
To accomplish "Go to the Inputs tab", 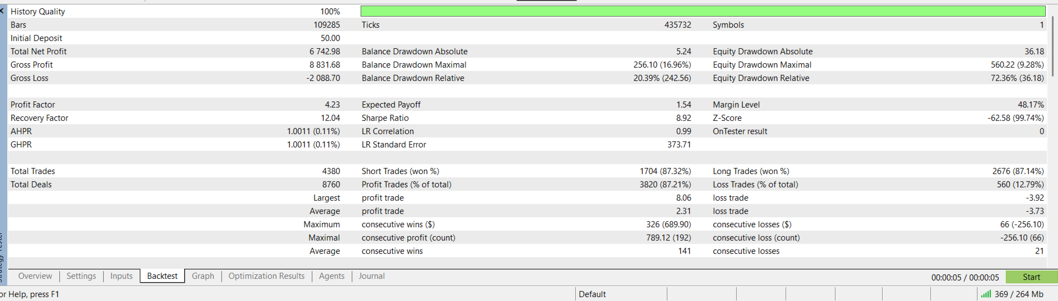I will pos(122,276).
